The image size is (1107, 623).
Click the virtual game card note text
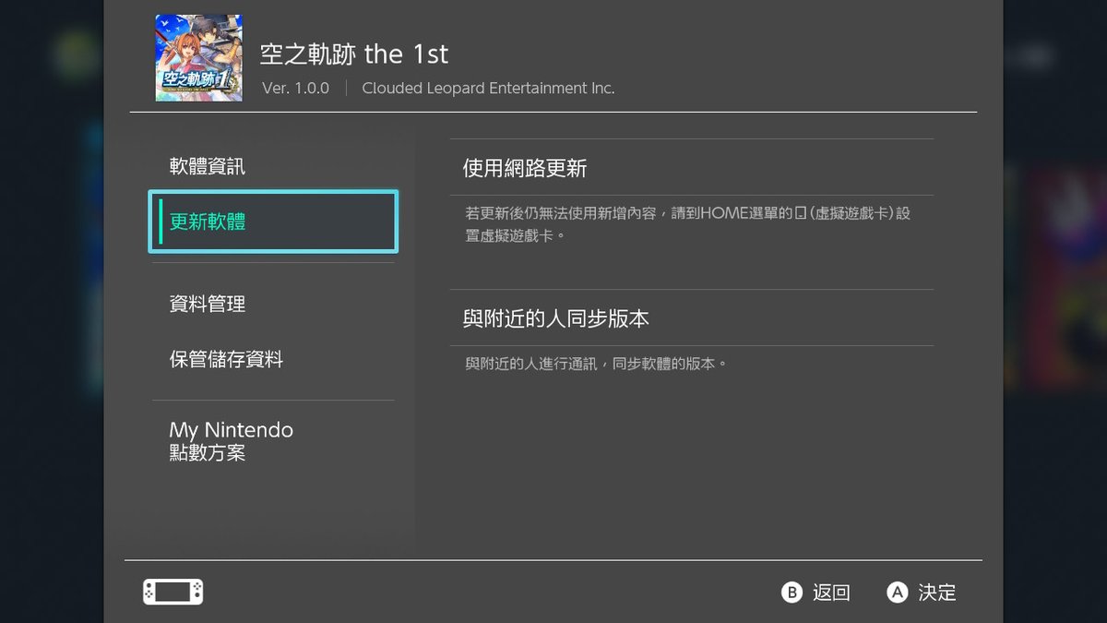click(x=688, y=224)
